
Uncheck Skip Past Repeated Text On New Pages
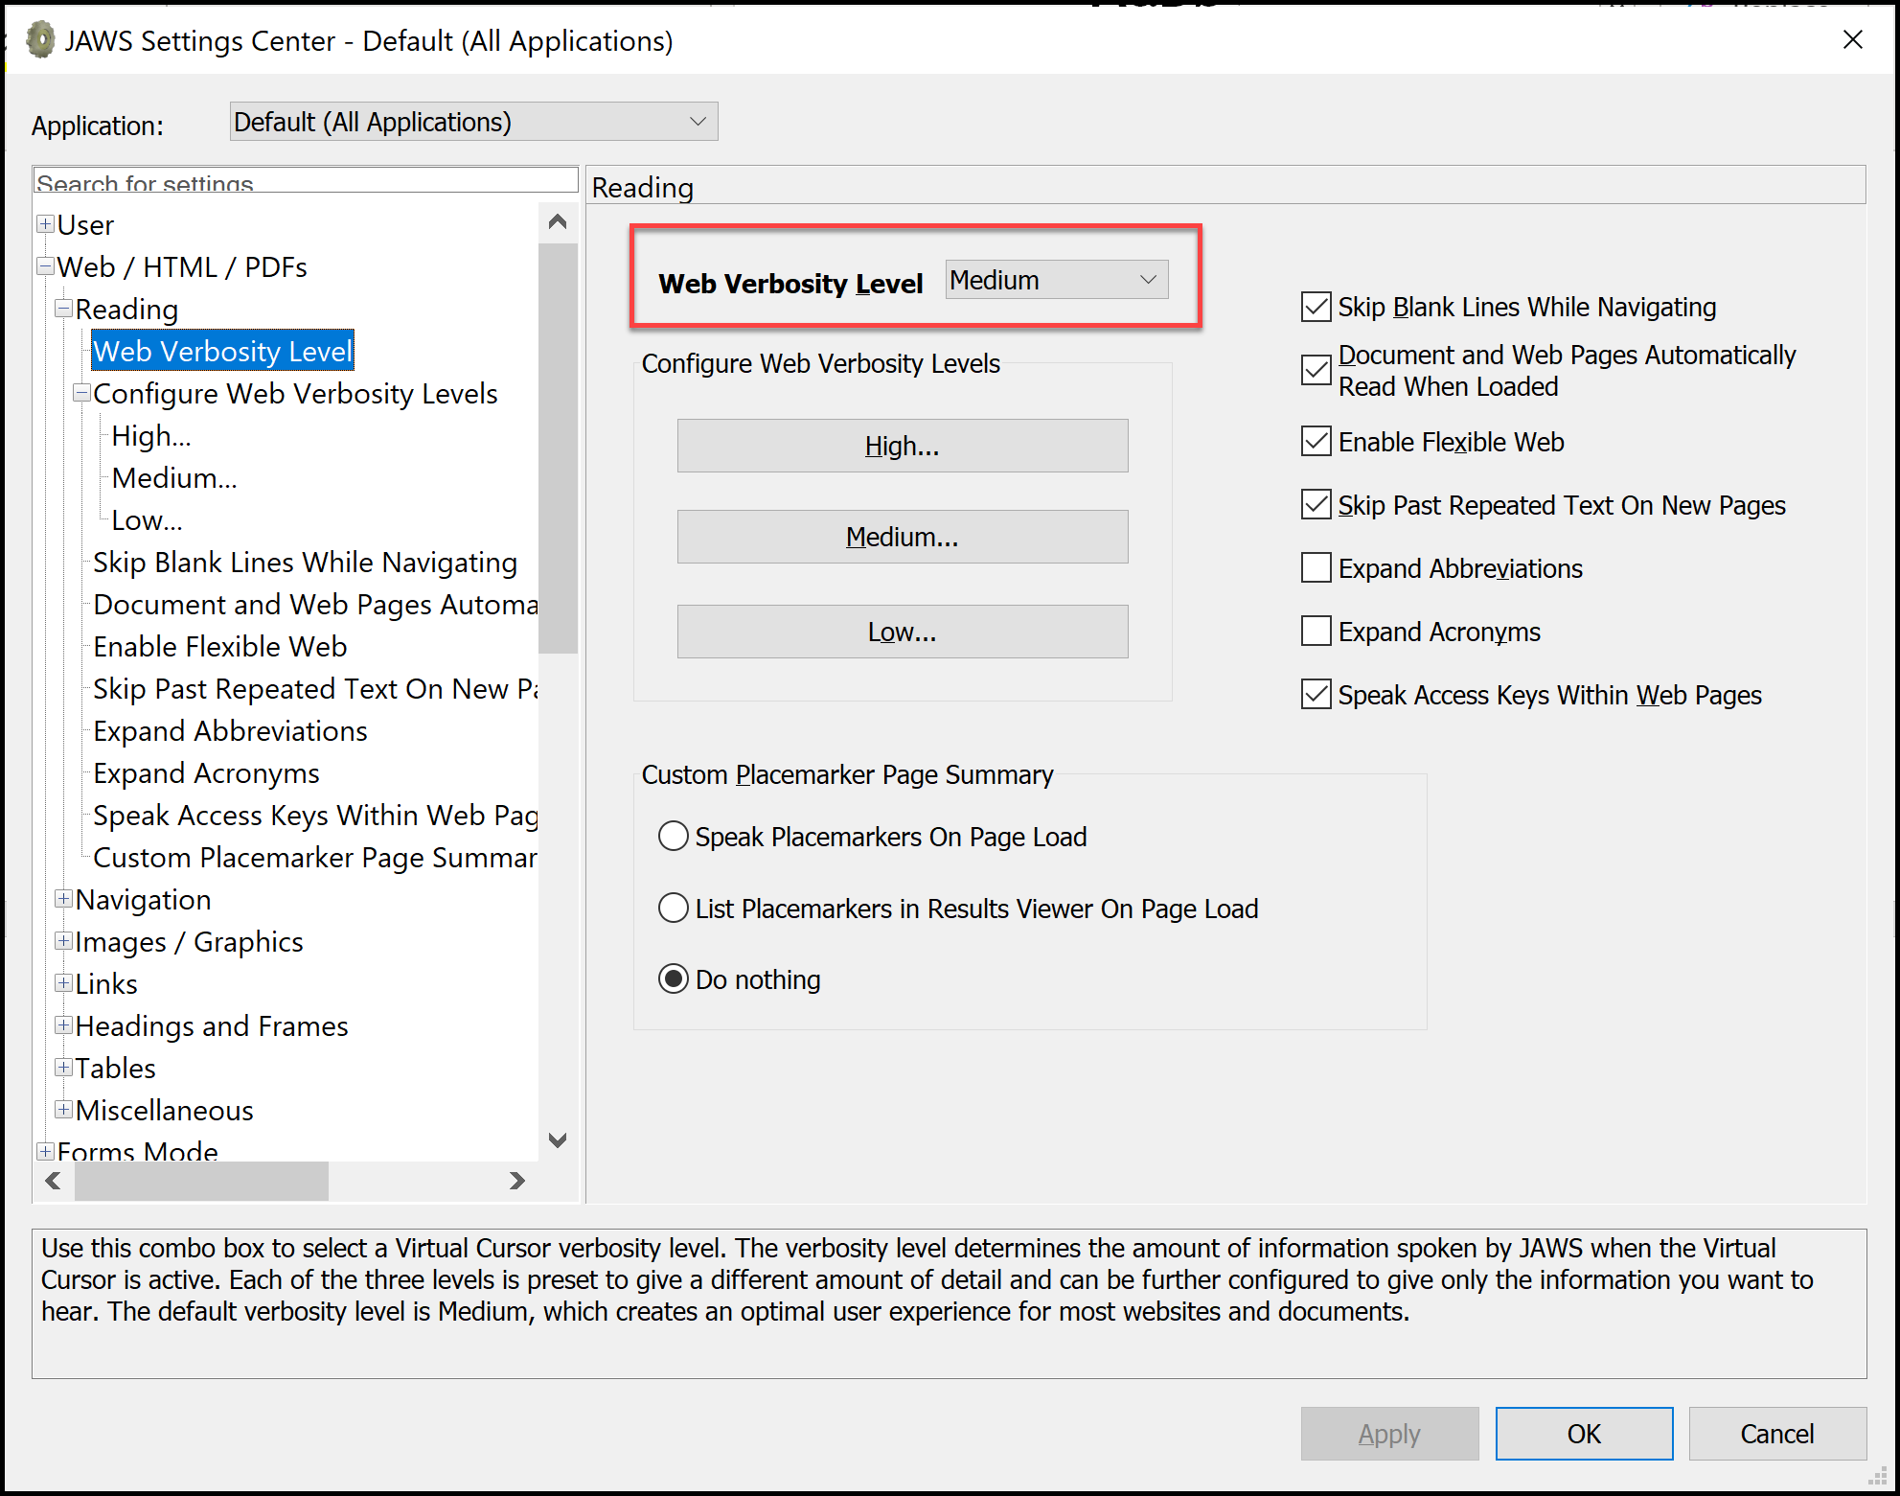click(1316, 505)
